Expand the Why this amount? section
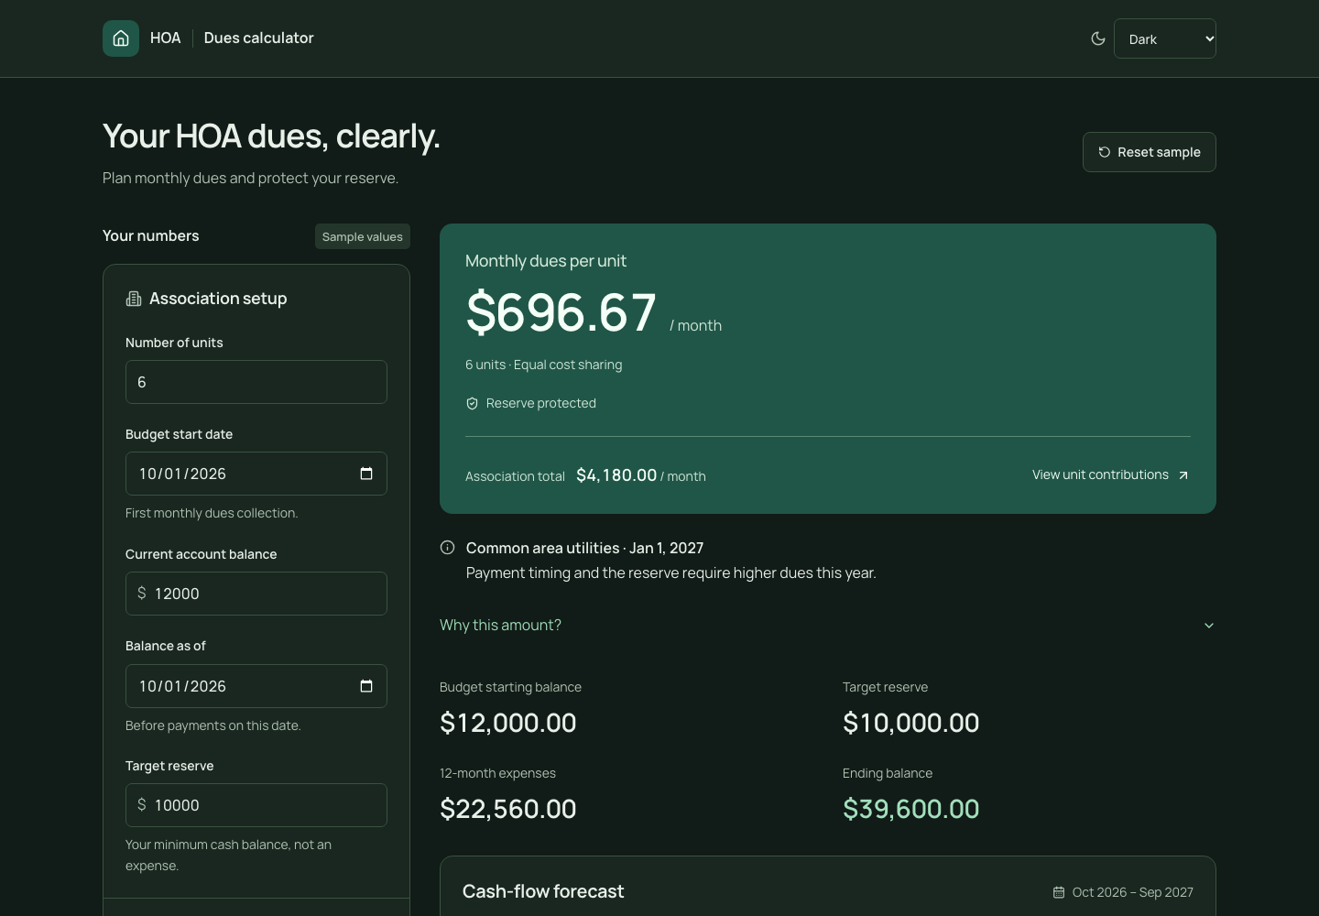The image size is (1319, 916). click(828, 625)
